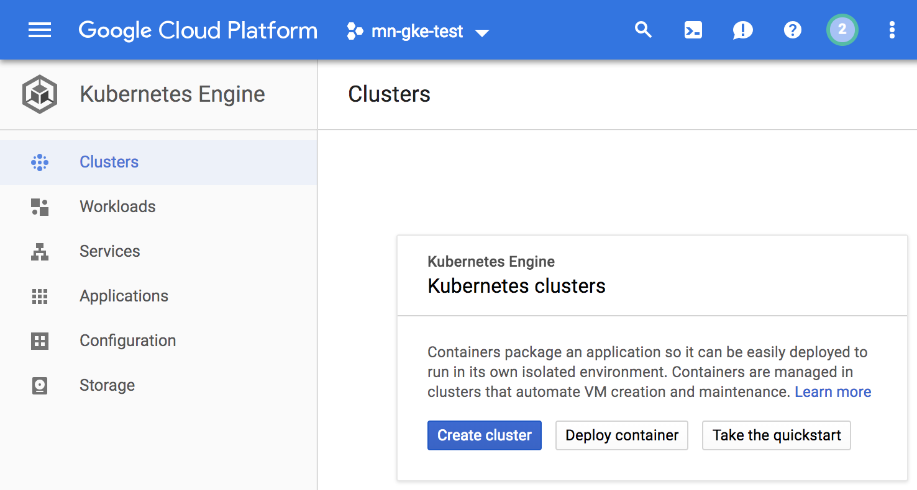Go to Services in the sidebar

[x=109, y=251]
